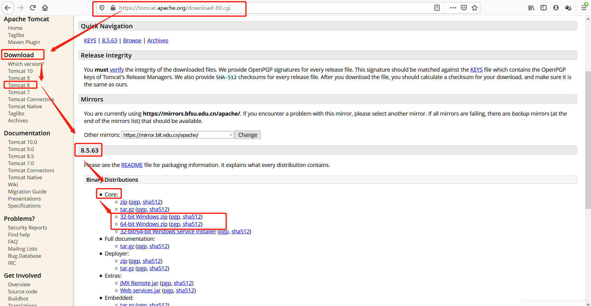This screenshot has height=306, width=591.
Task: Open Maven Plugin sidebar item
Action: (x=24, y=42)
